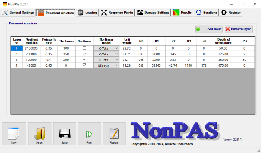The height and width of the screenshot is (153, 261).
Task: Open the Loading tab with tire icon
Action: click(x=87, y=13)
